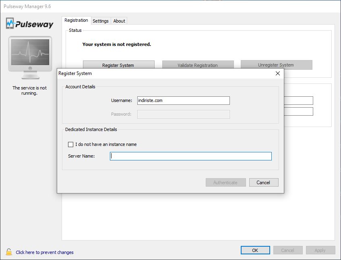Click OK in Pulseway Manager window
The image size is (341, 260).
click(255, 250)
